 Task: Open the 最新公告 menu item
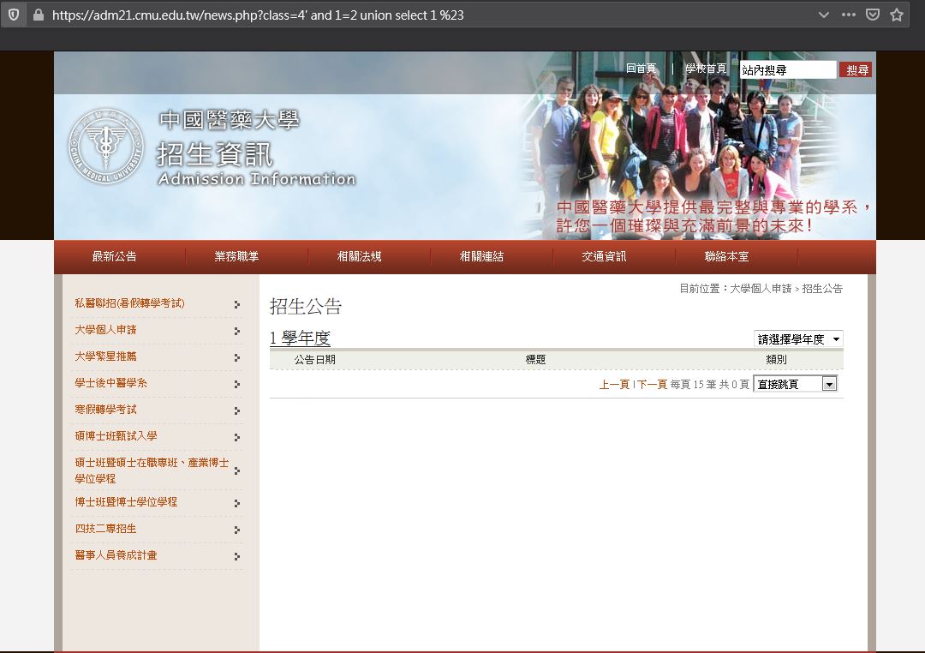point(115,256)
